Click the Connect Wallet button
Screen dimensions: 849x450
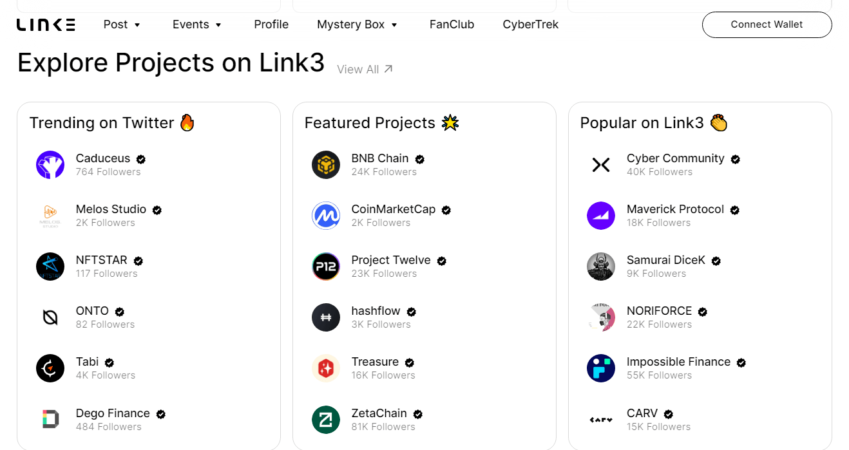(x=767, y=24)
